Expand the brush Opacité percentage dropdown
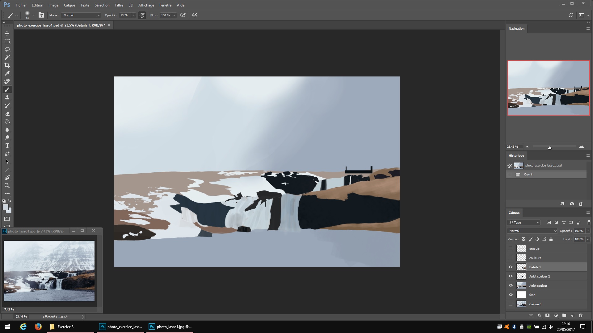Image resolution: width=593 pixels, height=333 pixels. tap(133, 15)
